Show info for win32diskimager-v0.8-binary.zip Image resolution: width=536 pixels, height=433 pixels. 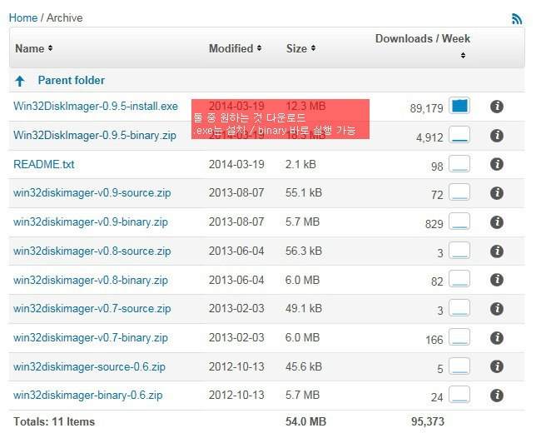497,280
